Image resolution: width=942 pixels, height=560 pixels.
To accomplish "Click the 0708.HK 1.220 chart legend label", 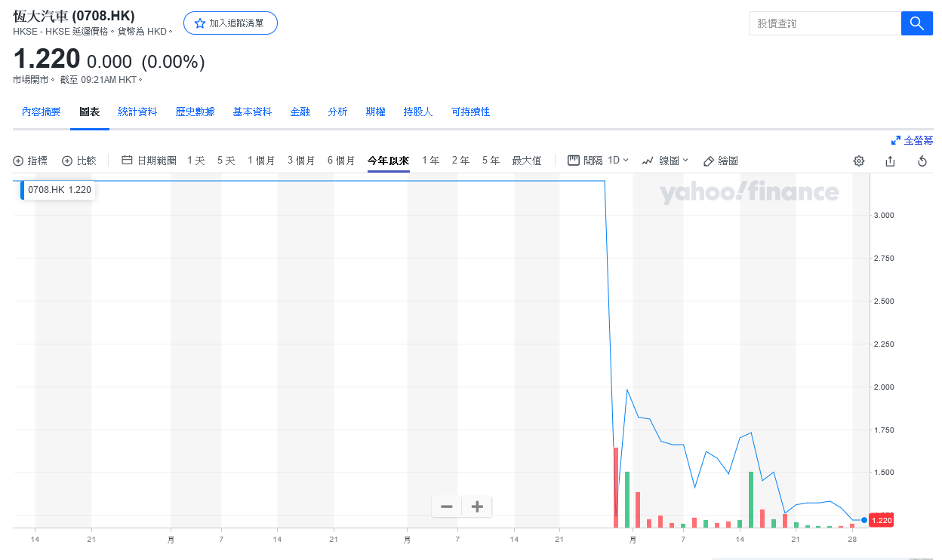I will 60,190.
